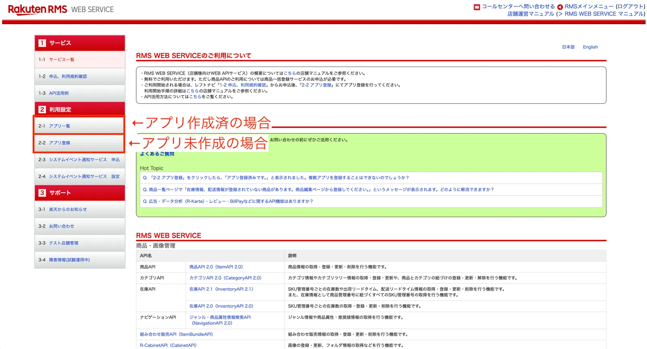Click the サービス section header
647x349 pixels.
click(80, 43)
